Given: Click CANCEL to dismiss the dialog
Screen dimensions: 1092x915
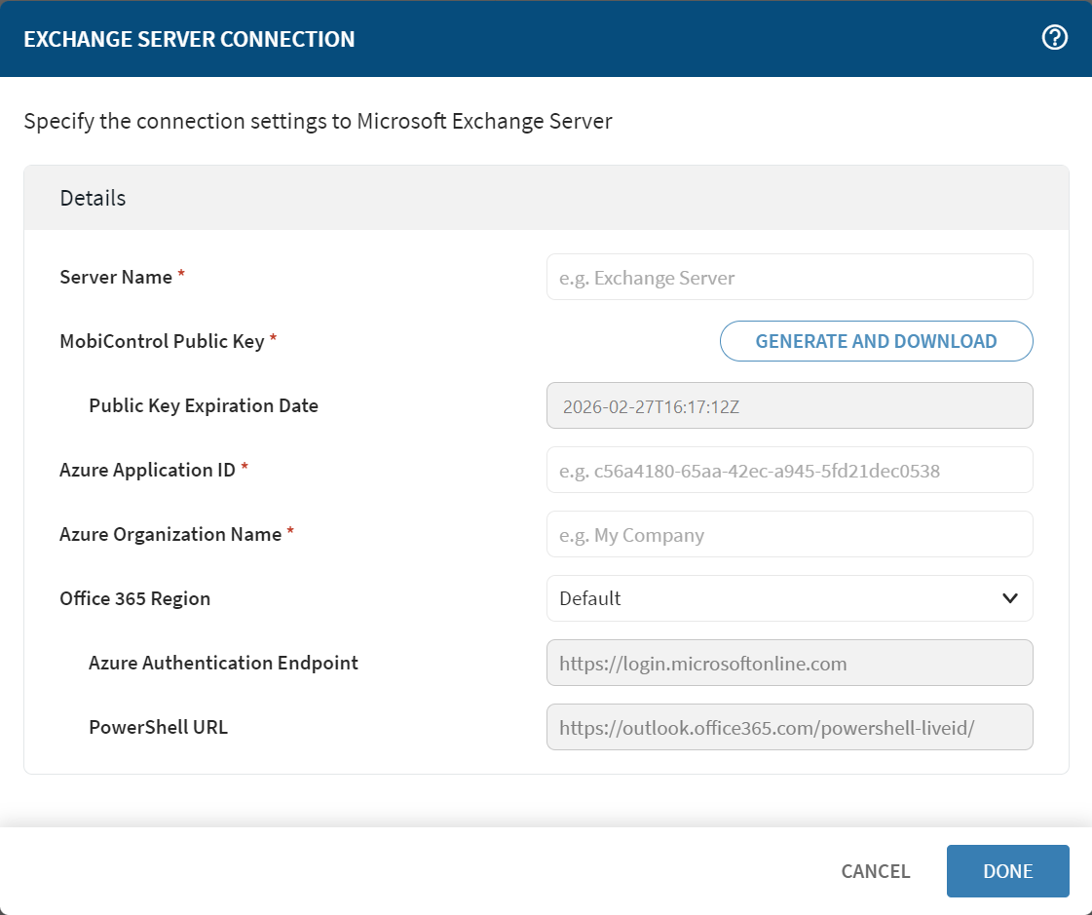Looking at the screenshot, I should [874, 870].
